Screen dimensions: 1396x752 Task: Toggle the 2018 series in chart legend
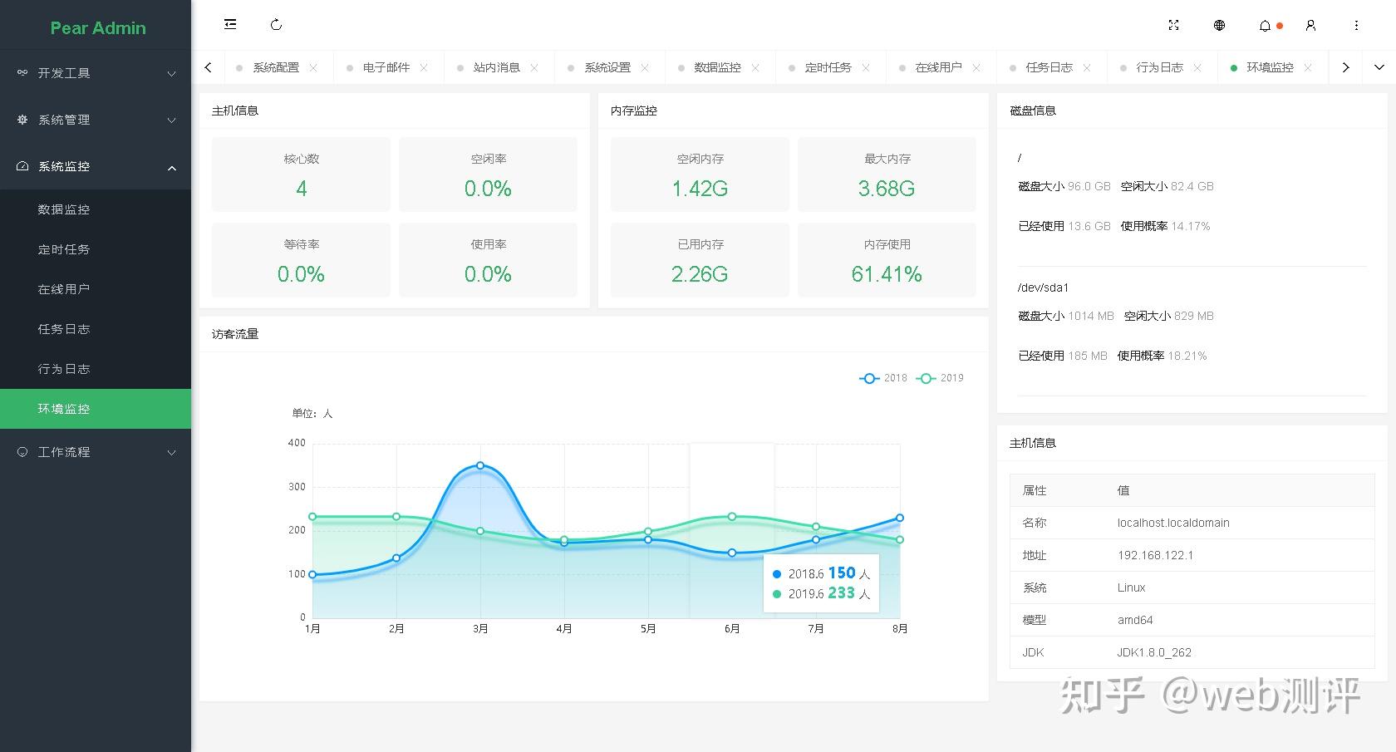point(883,378)
